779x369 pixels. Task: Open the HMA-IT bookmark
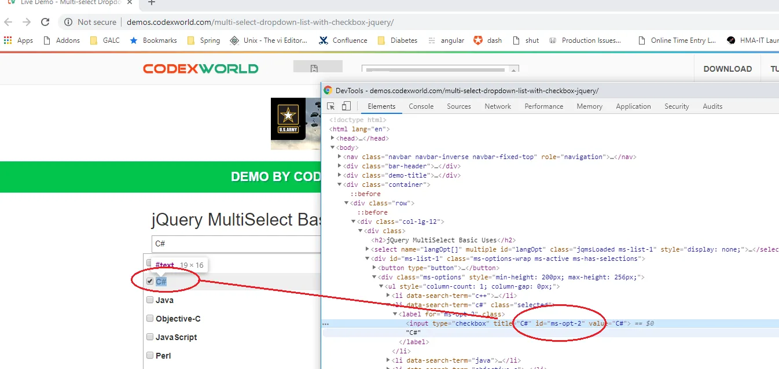click(752, 40)
